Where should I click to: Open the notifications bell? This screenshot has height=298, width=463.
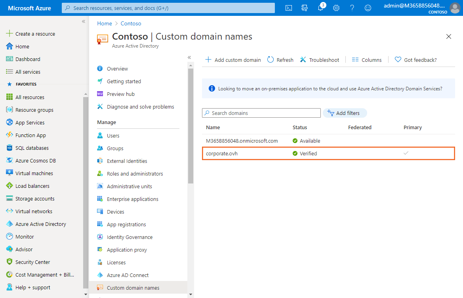(x=320, y=8)
